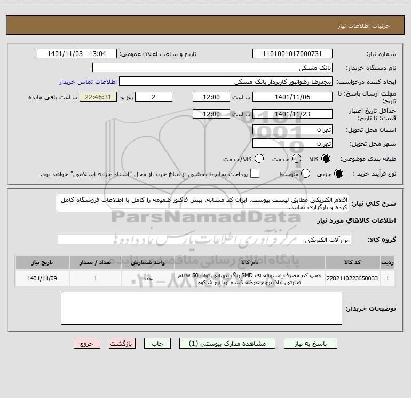Click the گروه کالا field

[x=204, y=240]
